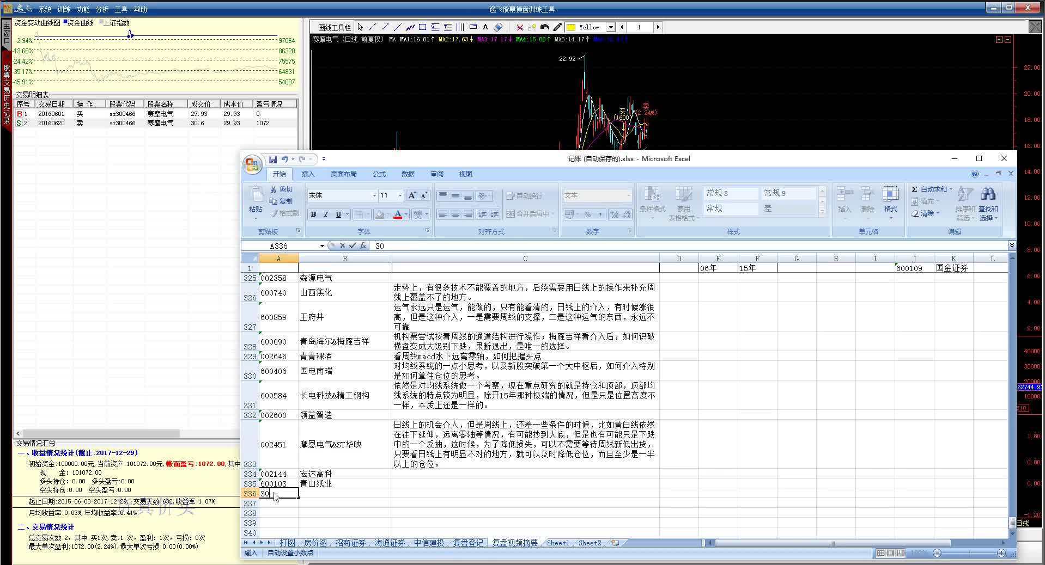Click the formula bar input showing 30
Screen dimensions: 1045x565
(x=690, y=246)
